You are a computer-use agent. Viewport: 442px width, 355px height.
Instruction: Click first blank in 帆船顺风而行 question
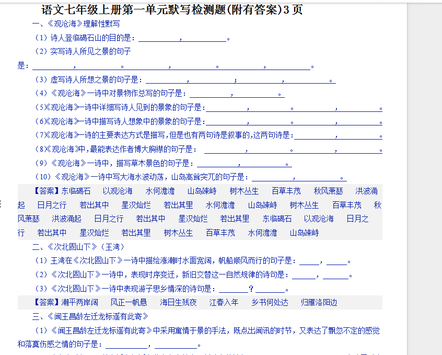pos(308,261)
